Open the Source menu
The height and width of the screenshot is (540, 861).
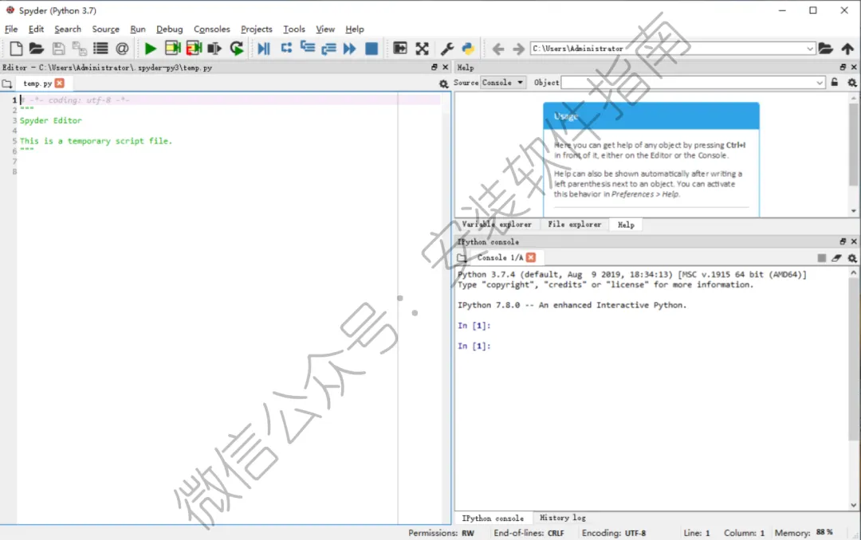click(105, 29)
